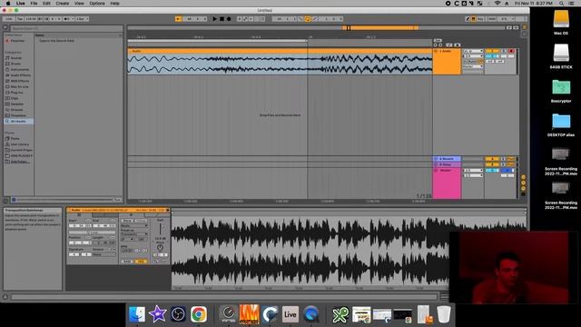The height and width of the screenshot is (327, 581).
Task: Open the Options menu
Action: tap(97, 4)
